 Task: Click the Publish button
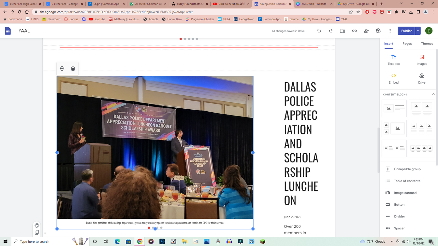coord(406,31)
